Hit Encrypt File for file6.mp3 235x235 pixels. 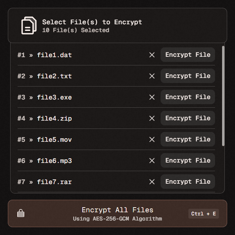click(x=188, y=161)
